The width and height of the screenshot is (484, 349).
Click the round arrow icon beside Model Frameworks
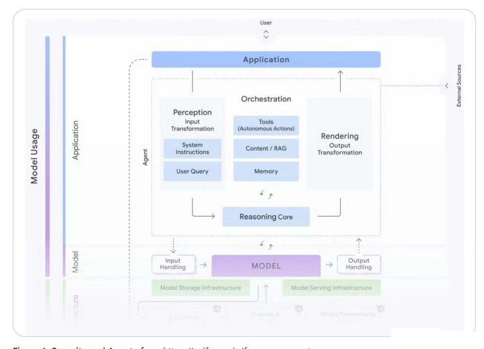380,309
